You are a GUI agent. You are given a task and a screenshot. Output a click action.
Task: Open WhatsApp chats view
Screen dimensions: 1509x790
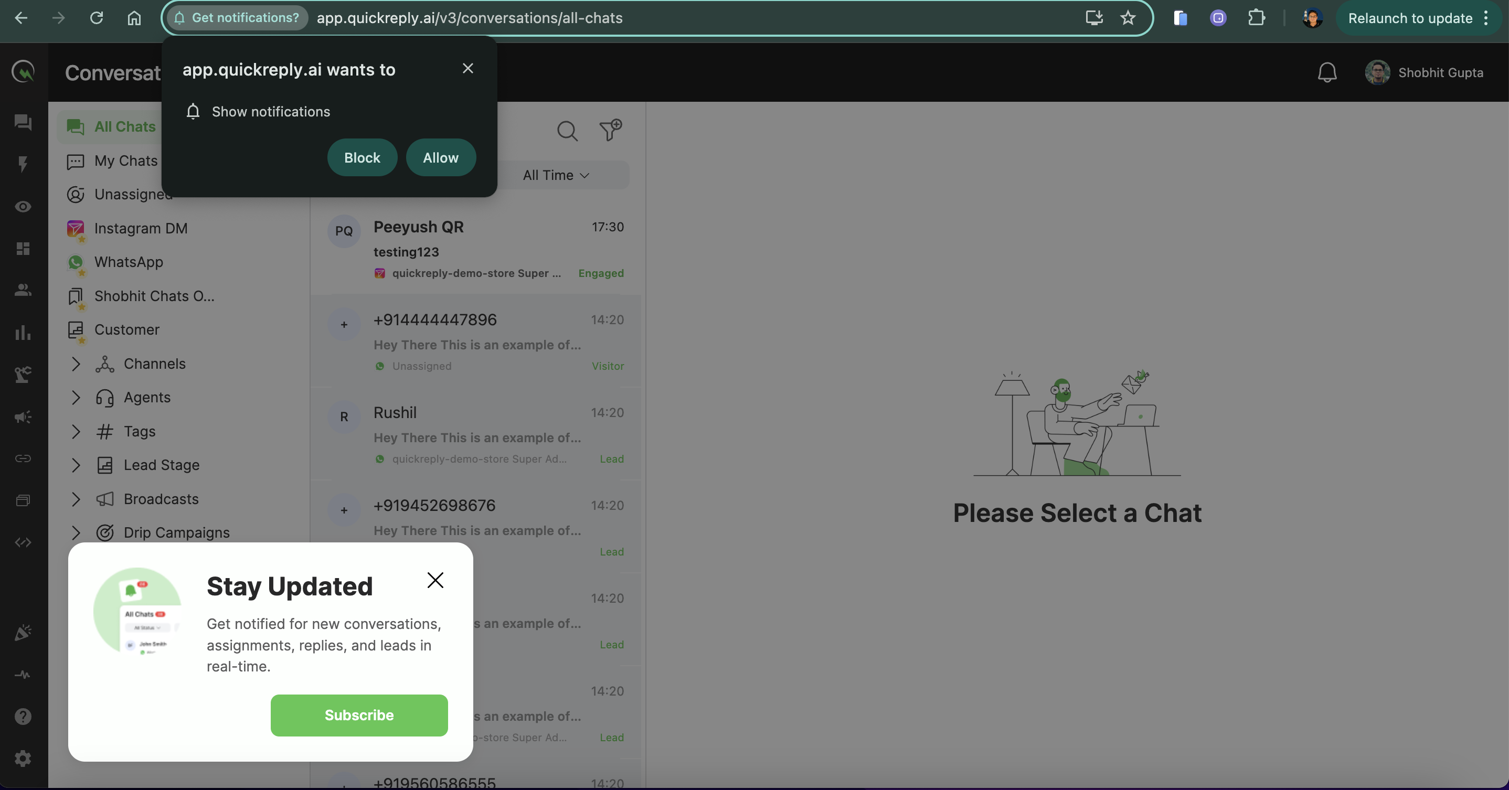tap(115, 262)
